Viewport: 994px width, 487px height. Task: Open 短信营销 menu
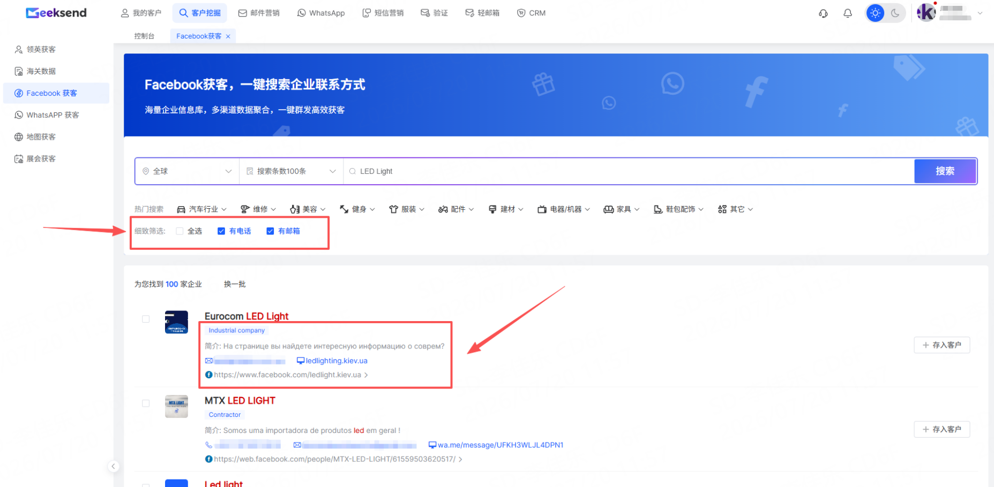pos(383,13)
